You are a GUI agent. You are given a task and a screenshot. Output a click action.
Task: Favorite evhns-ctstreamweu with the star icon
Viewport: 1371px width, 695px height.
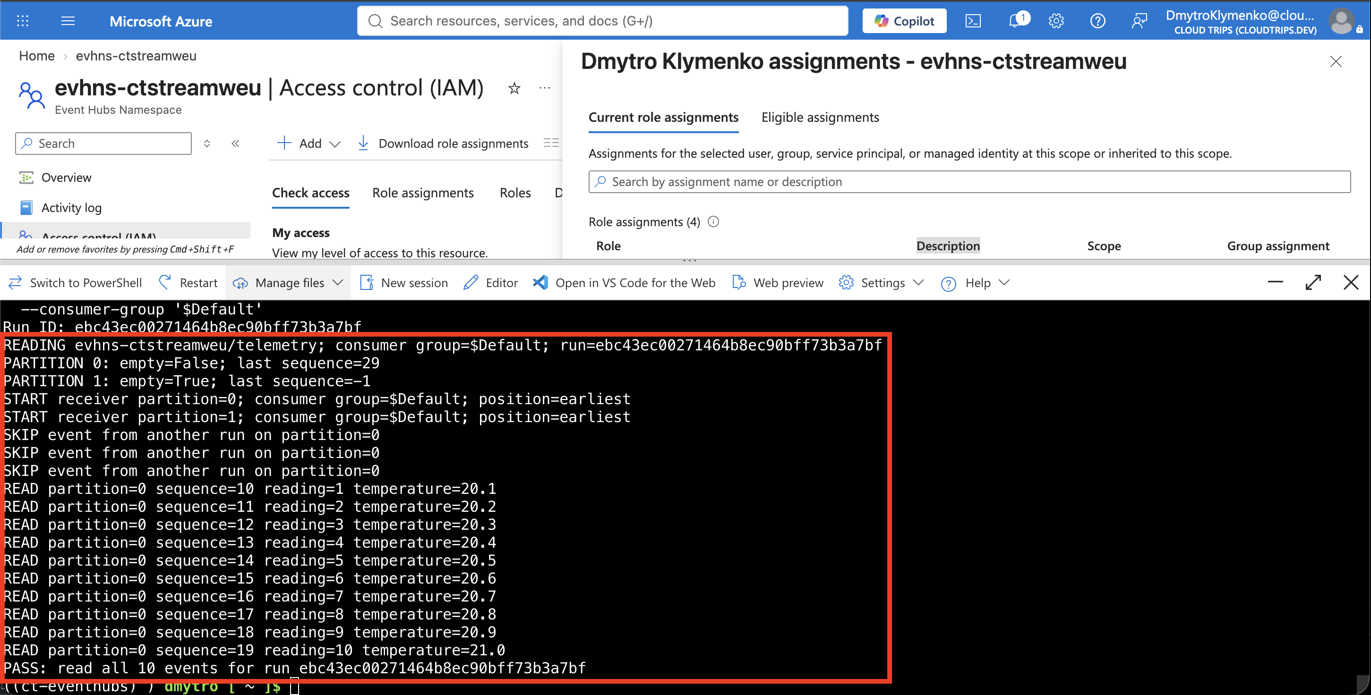[x=514, y=88]
